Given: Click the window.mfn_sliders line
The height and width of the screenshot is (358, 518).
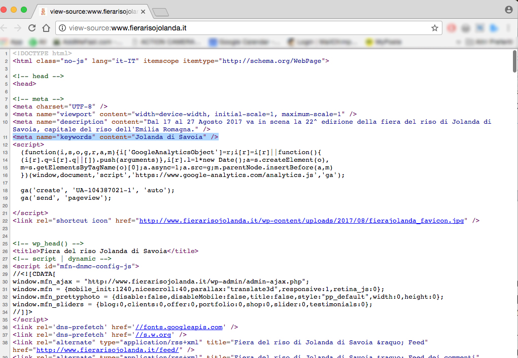Looking at the screenshot, I should click(x=193, y=304).
